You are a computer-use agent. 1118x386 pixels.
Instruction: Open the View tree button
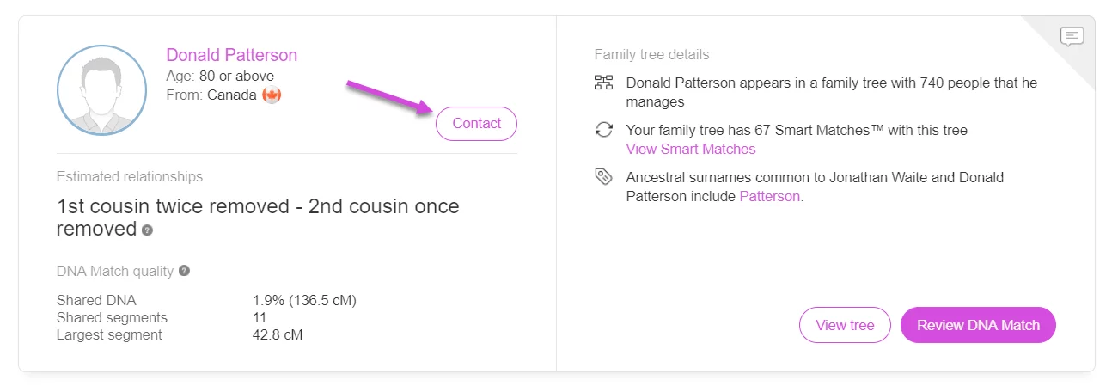(845, 325)
